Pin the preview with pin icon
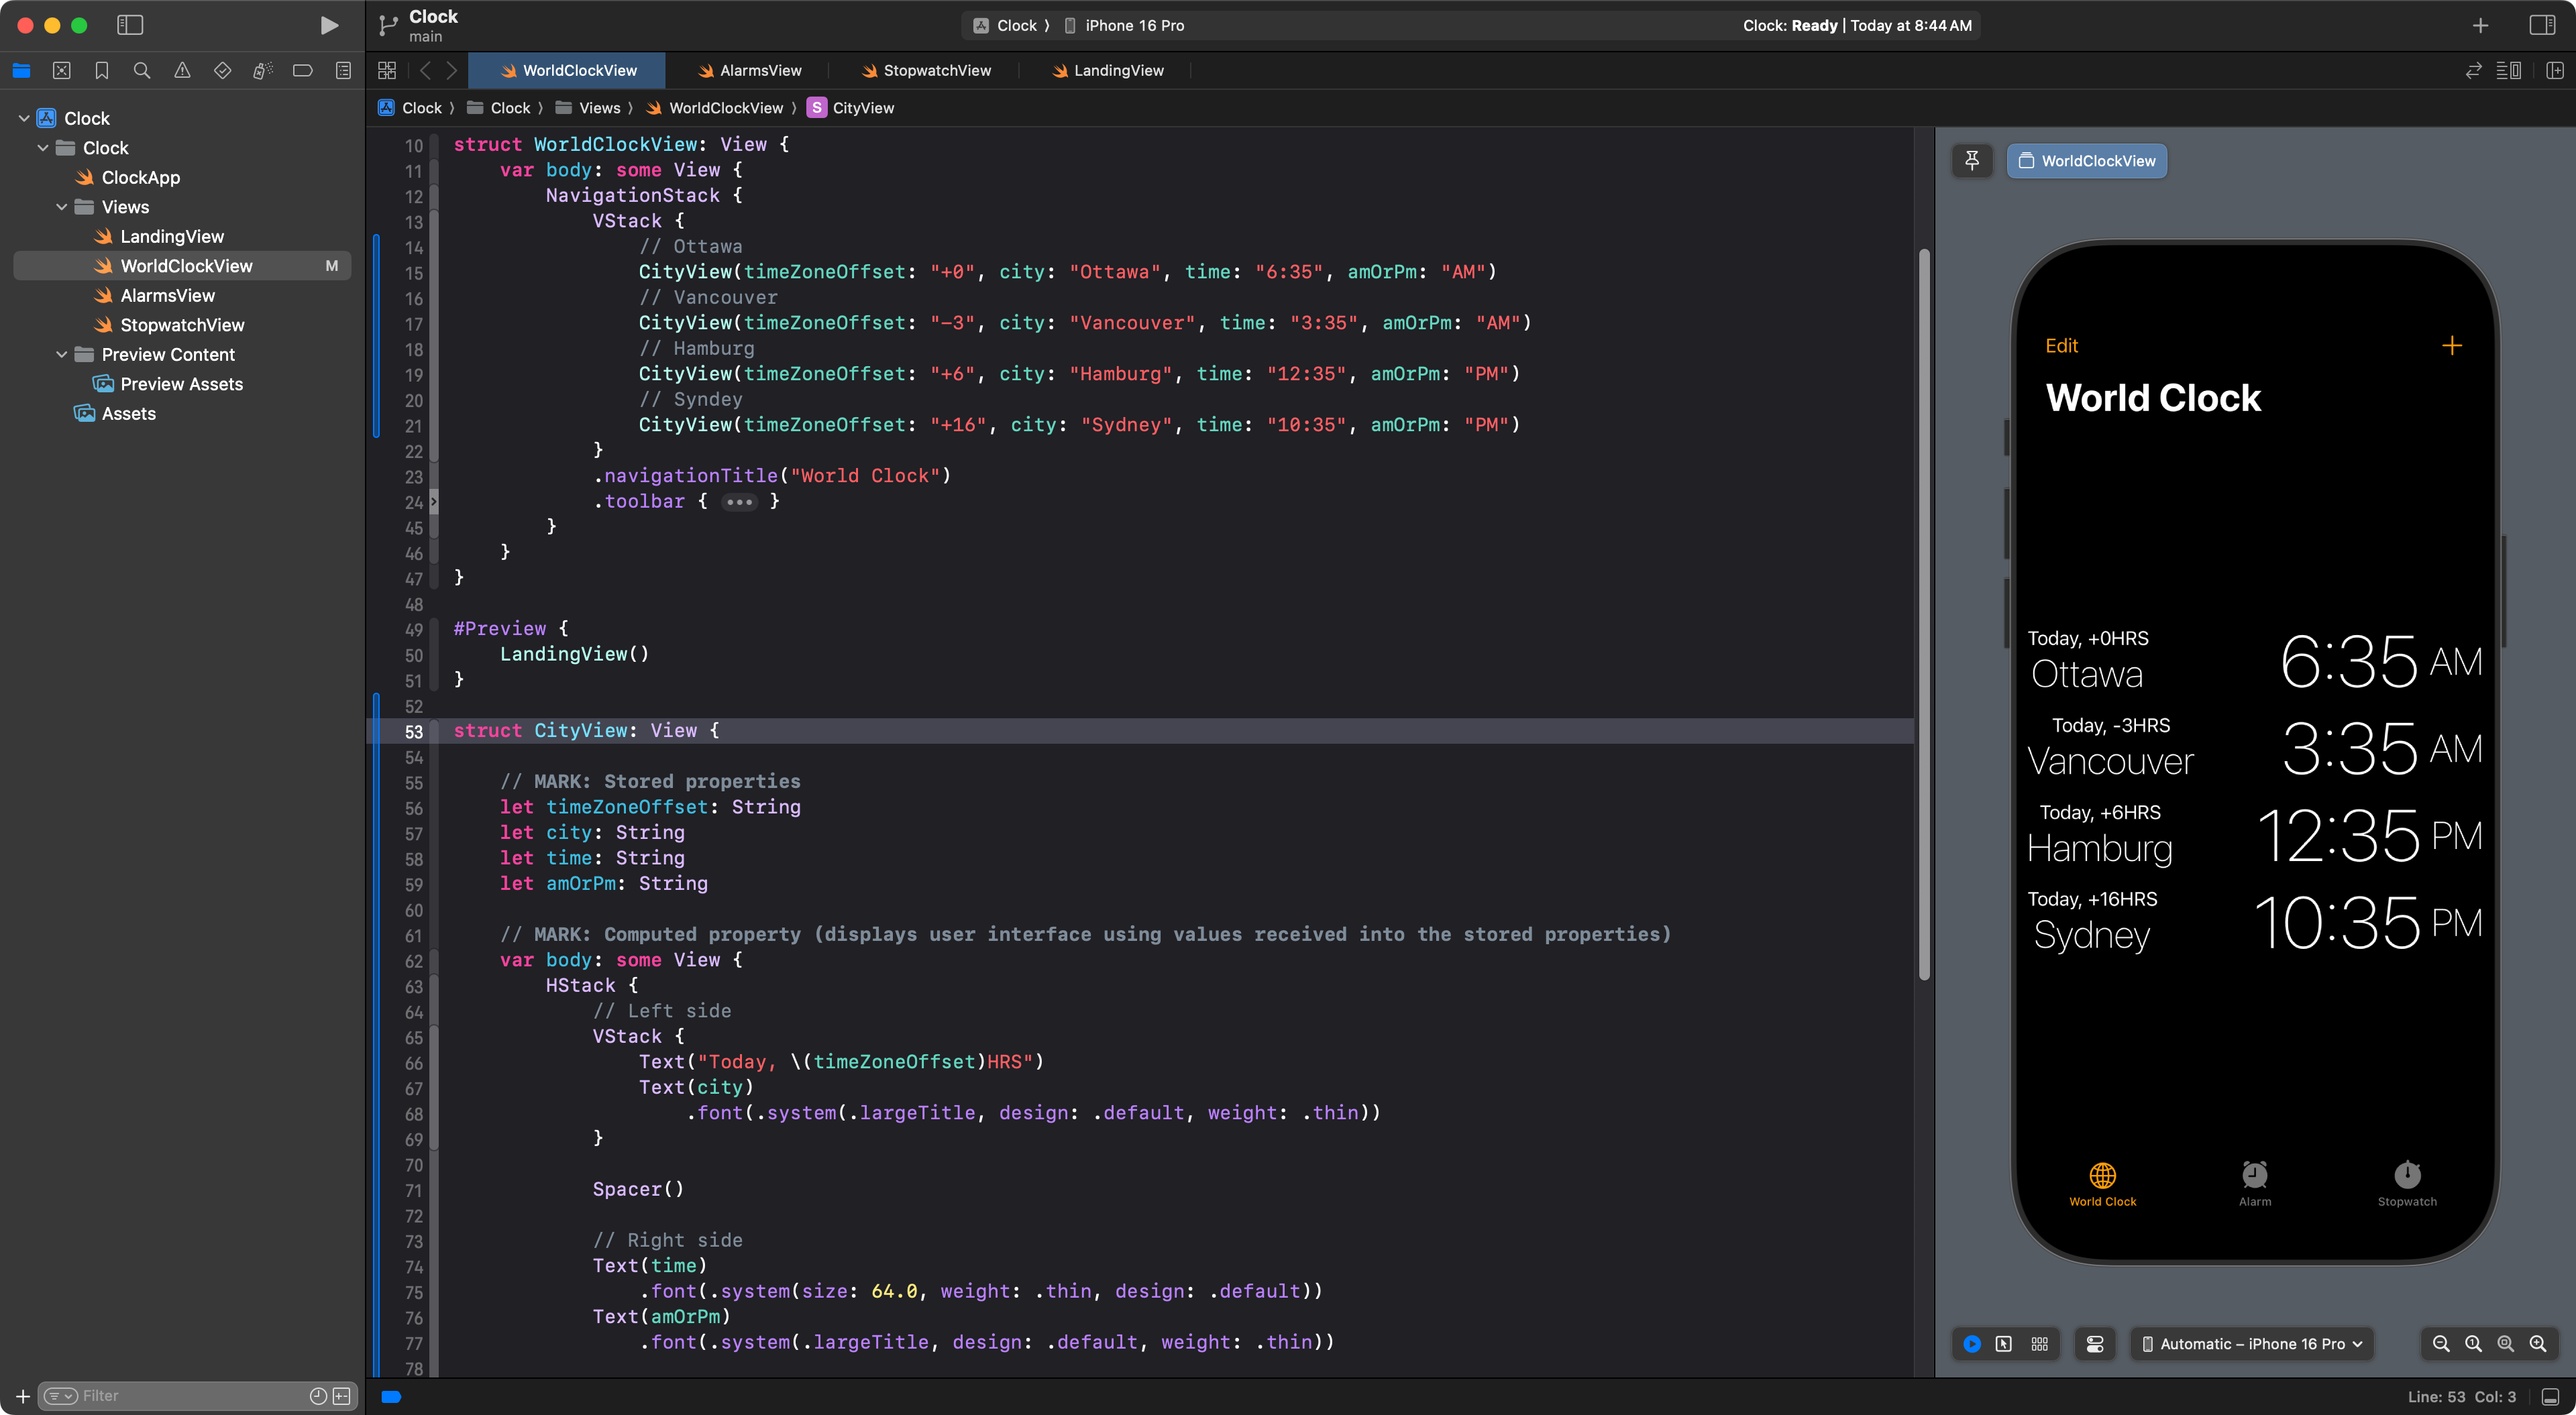2576x1415 pixels. [x=1972, y=160]
